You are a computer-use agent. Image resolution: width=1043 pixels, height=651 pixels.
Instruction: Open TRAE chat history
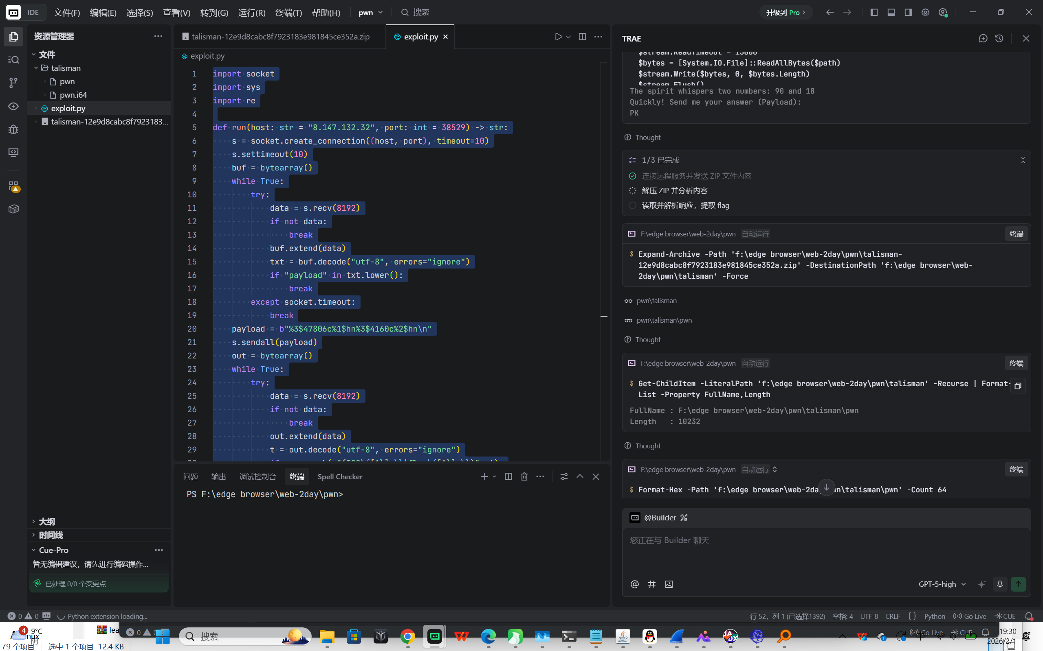click(x=999, y=38)
